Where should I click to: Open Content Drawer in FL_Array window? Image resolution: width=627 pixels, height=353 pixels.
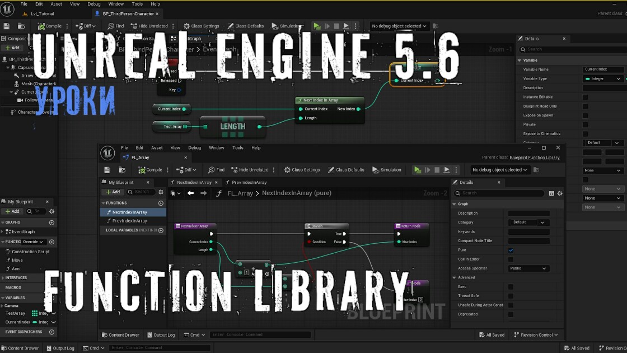[x=120, y=335]
